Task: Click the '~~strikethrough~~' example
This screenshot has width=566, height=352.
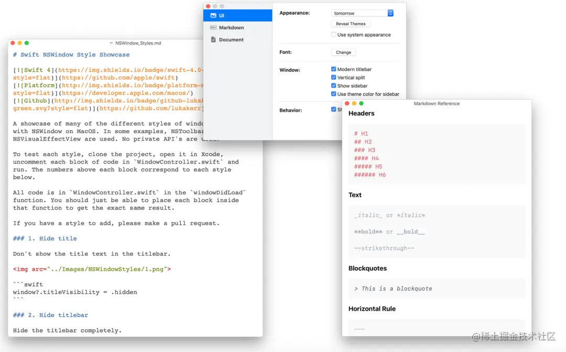Action: coord(384,248)
